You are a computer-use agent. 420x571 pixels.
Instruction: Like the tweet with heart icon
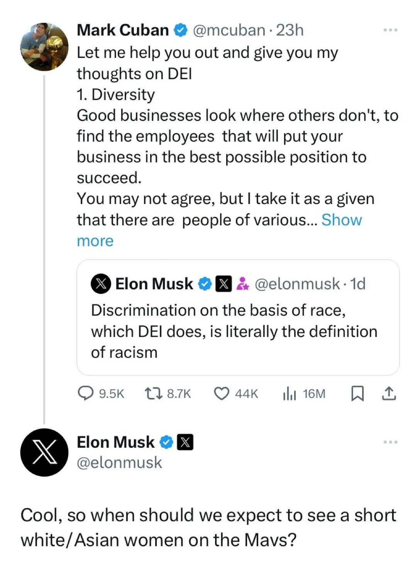[x=222, y=393]
